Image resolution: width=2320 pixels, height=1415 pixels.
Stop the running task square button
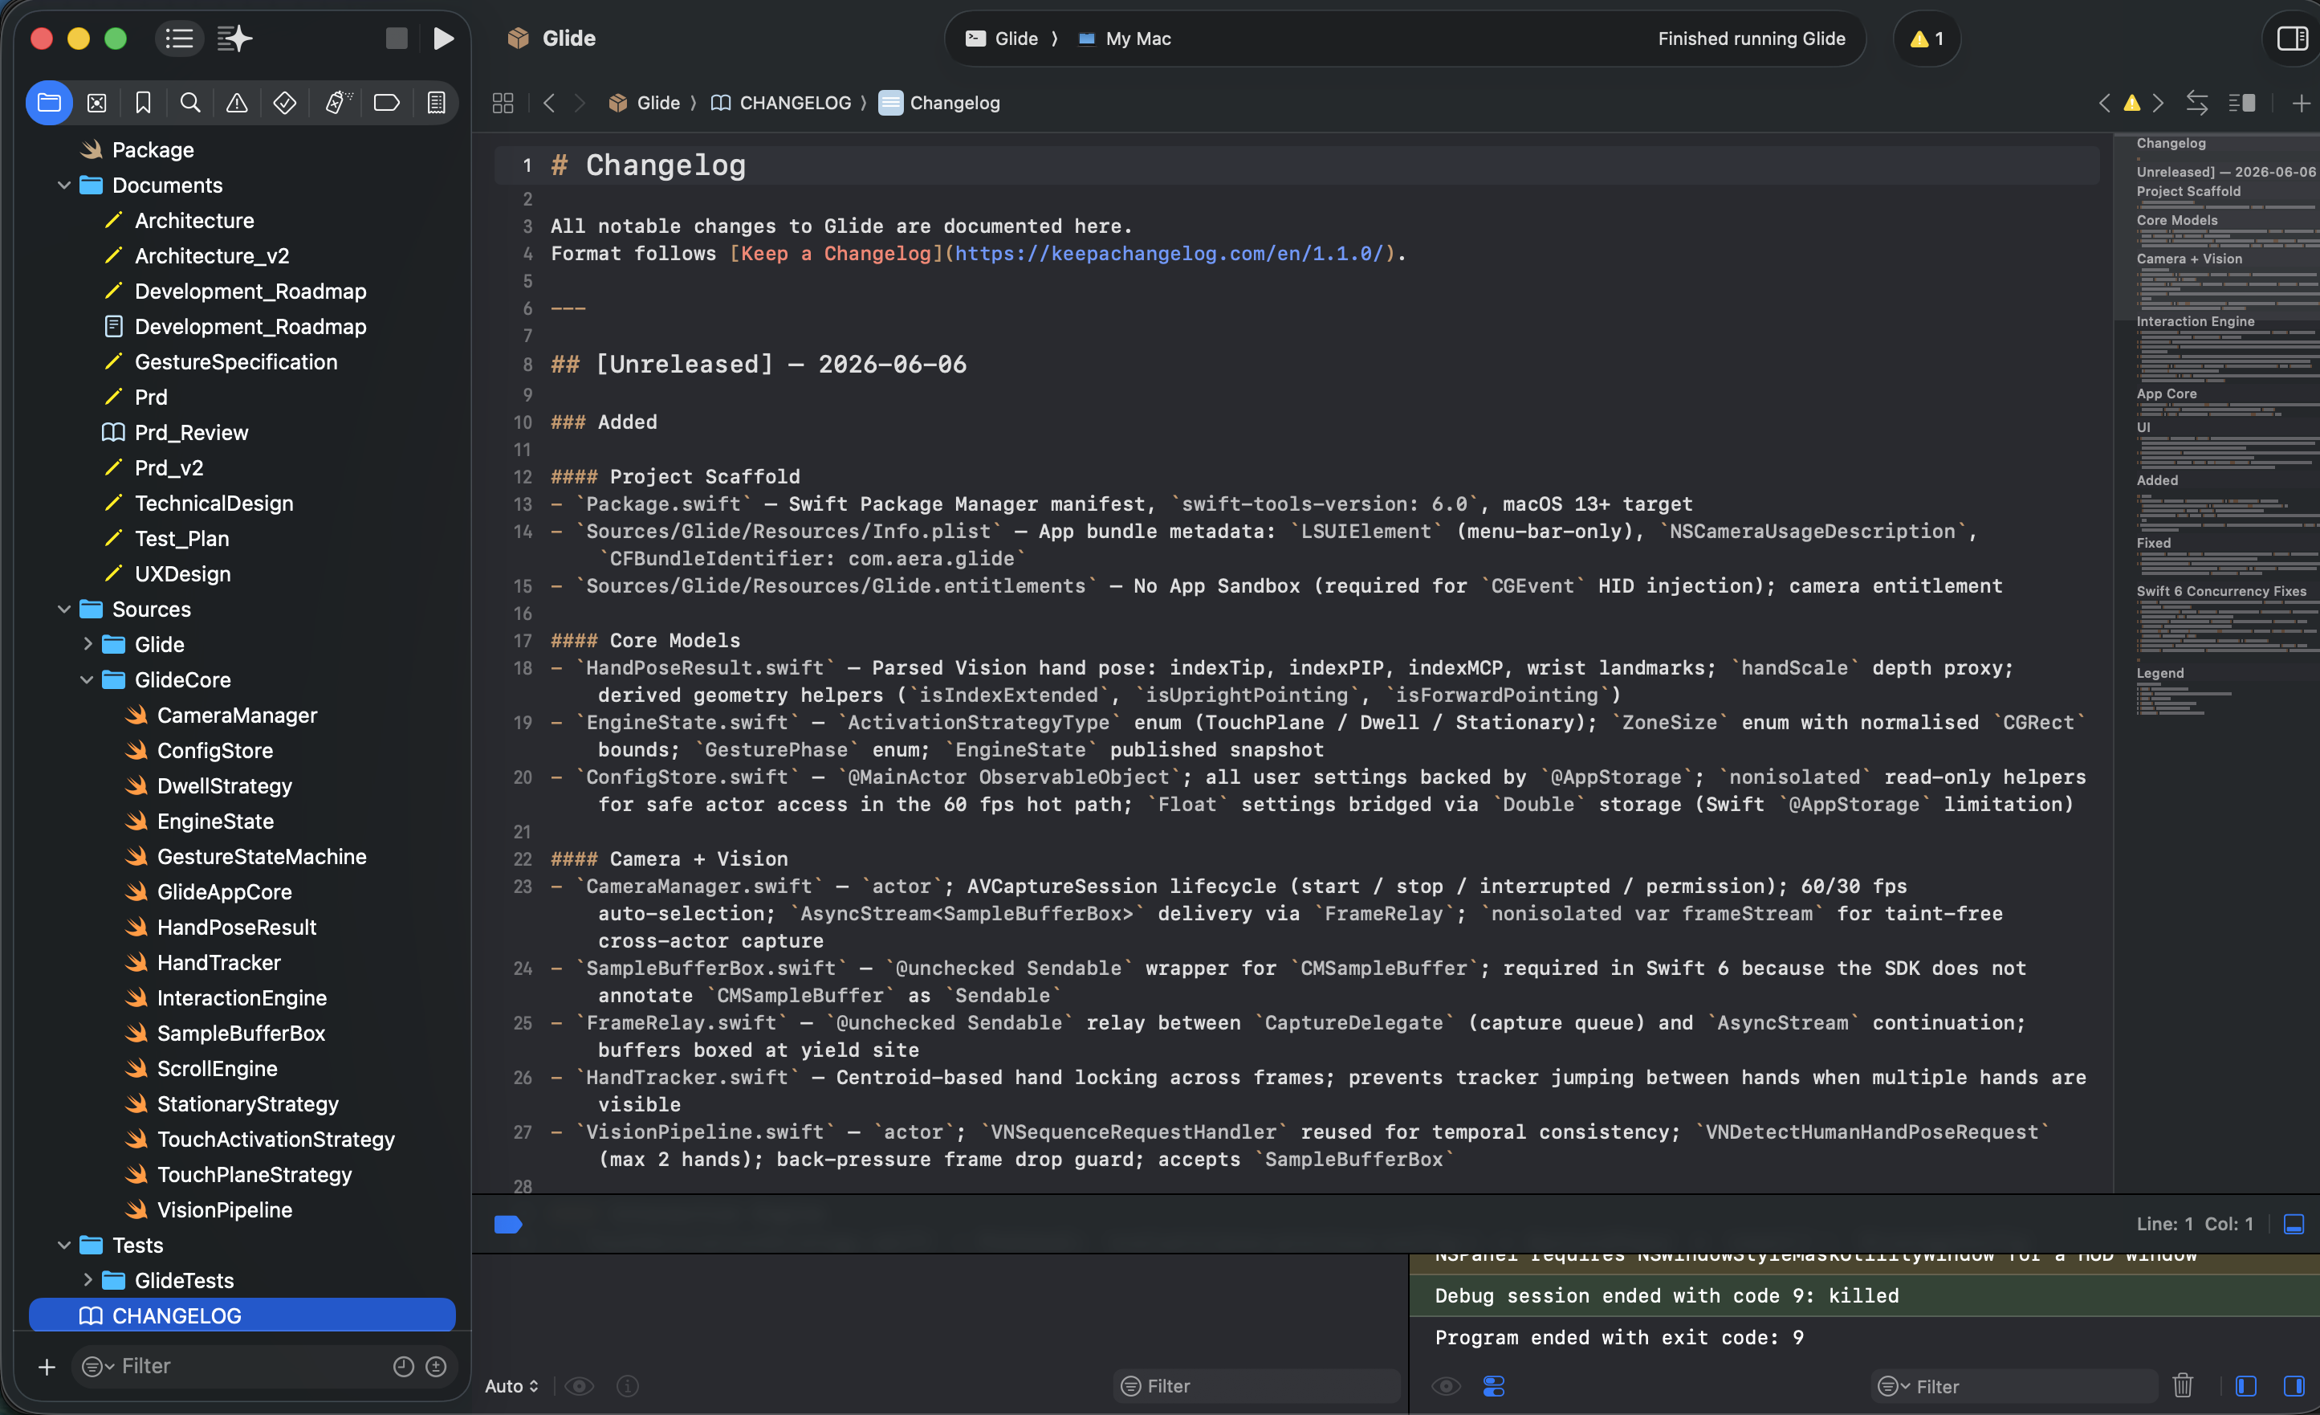click(x=397, y=39)
